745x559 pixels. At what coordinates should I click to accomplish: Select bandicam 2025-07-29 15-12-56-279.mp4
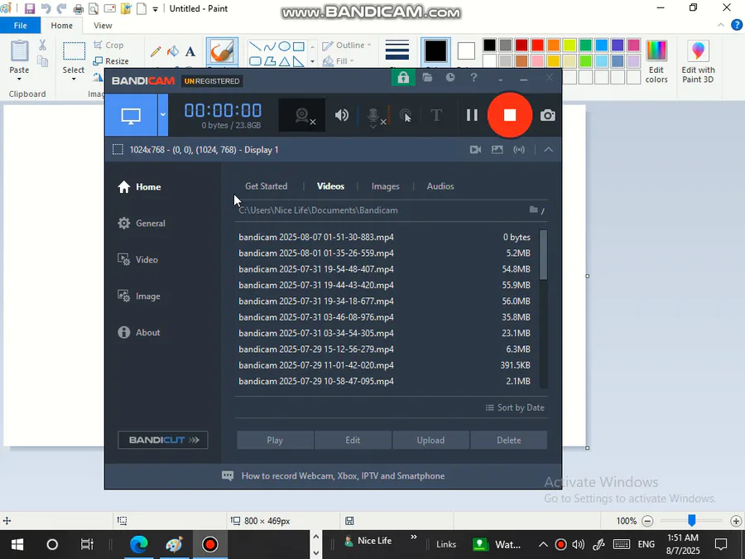point(384,349)
